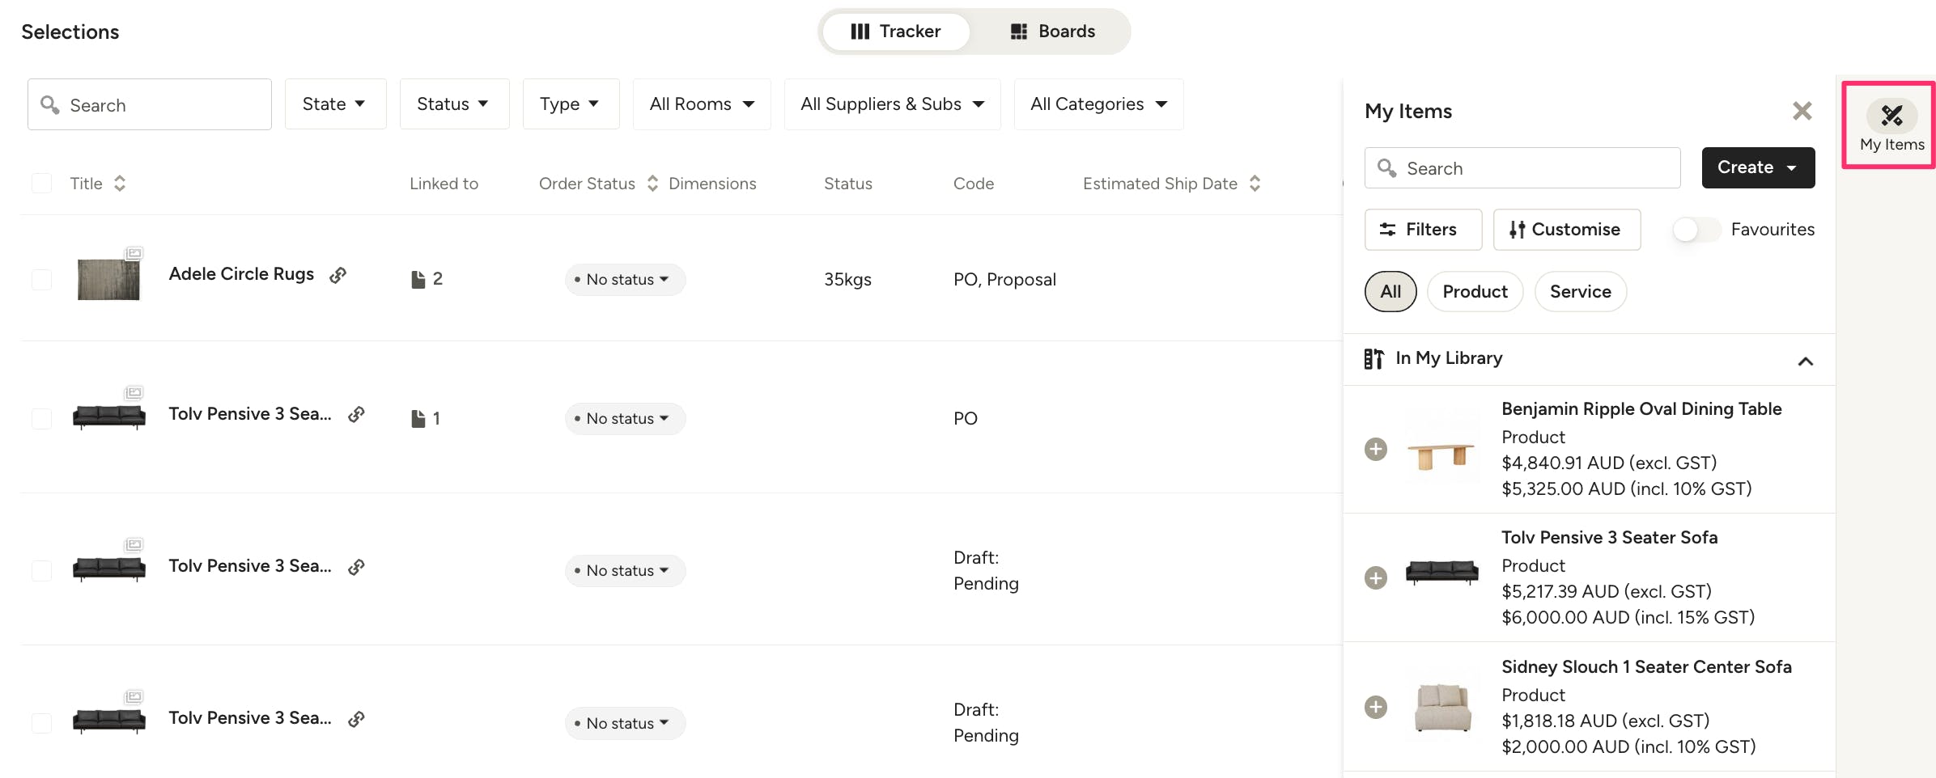
Task: Toggle the Favourites switch on
Action: pyautogui.click(x=1696, y=230)
